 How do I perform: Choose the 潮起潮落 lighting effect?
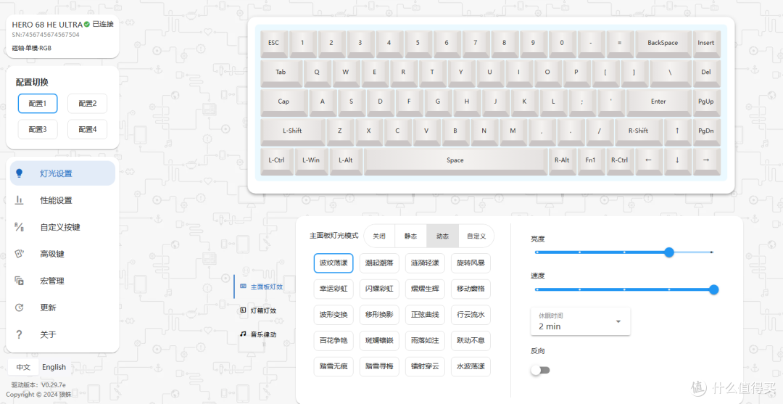tap(379, 263)
